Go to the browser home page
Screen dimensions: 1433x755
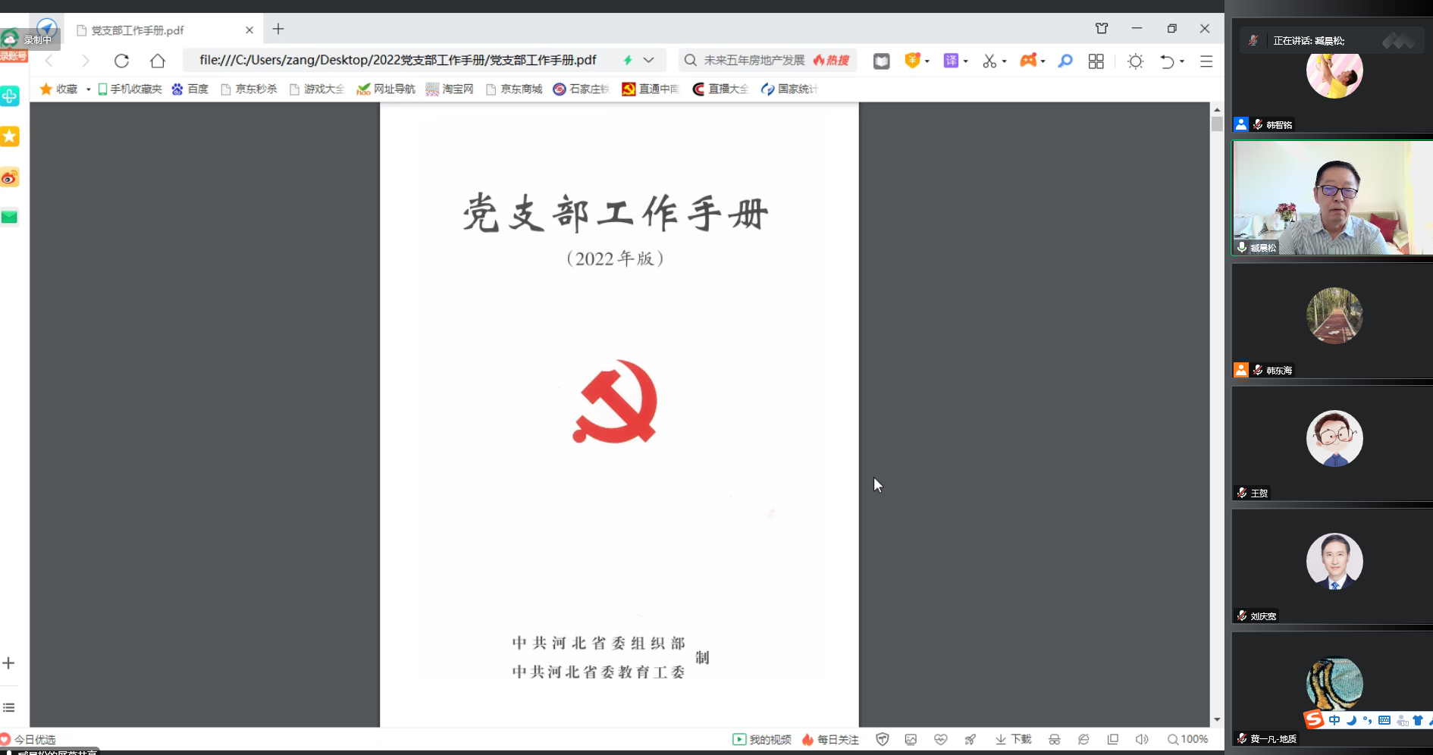(x=158, y=61)
